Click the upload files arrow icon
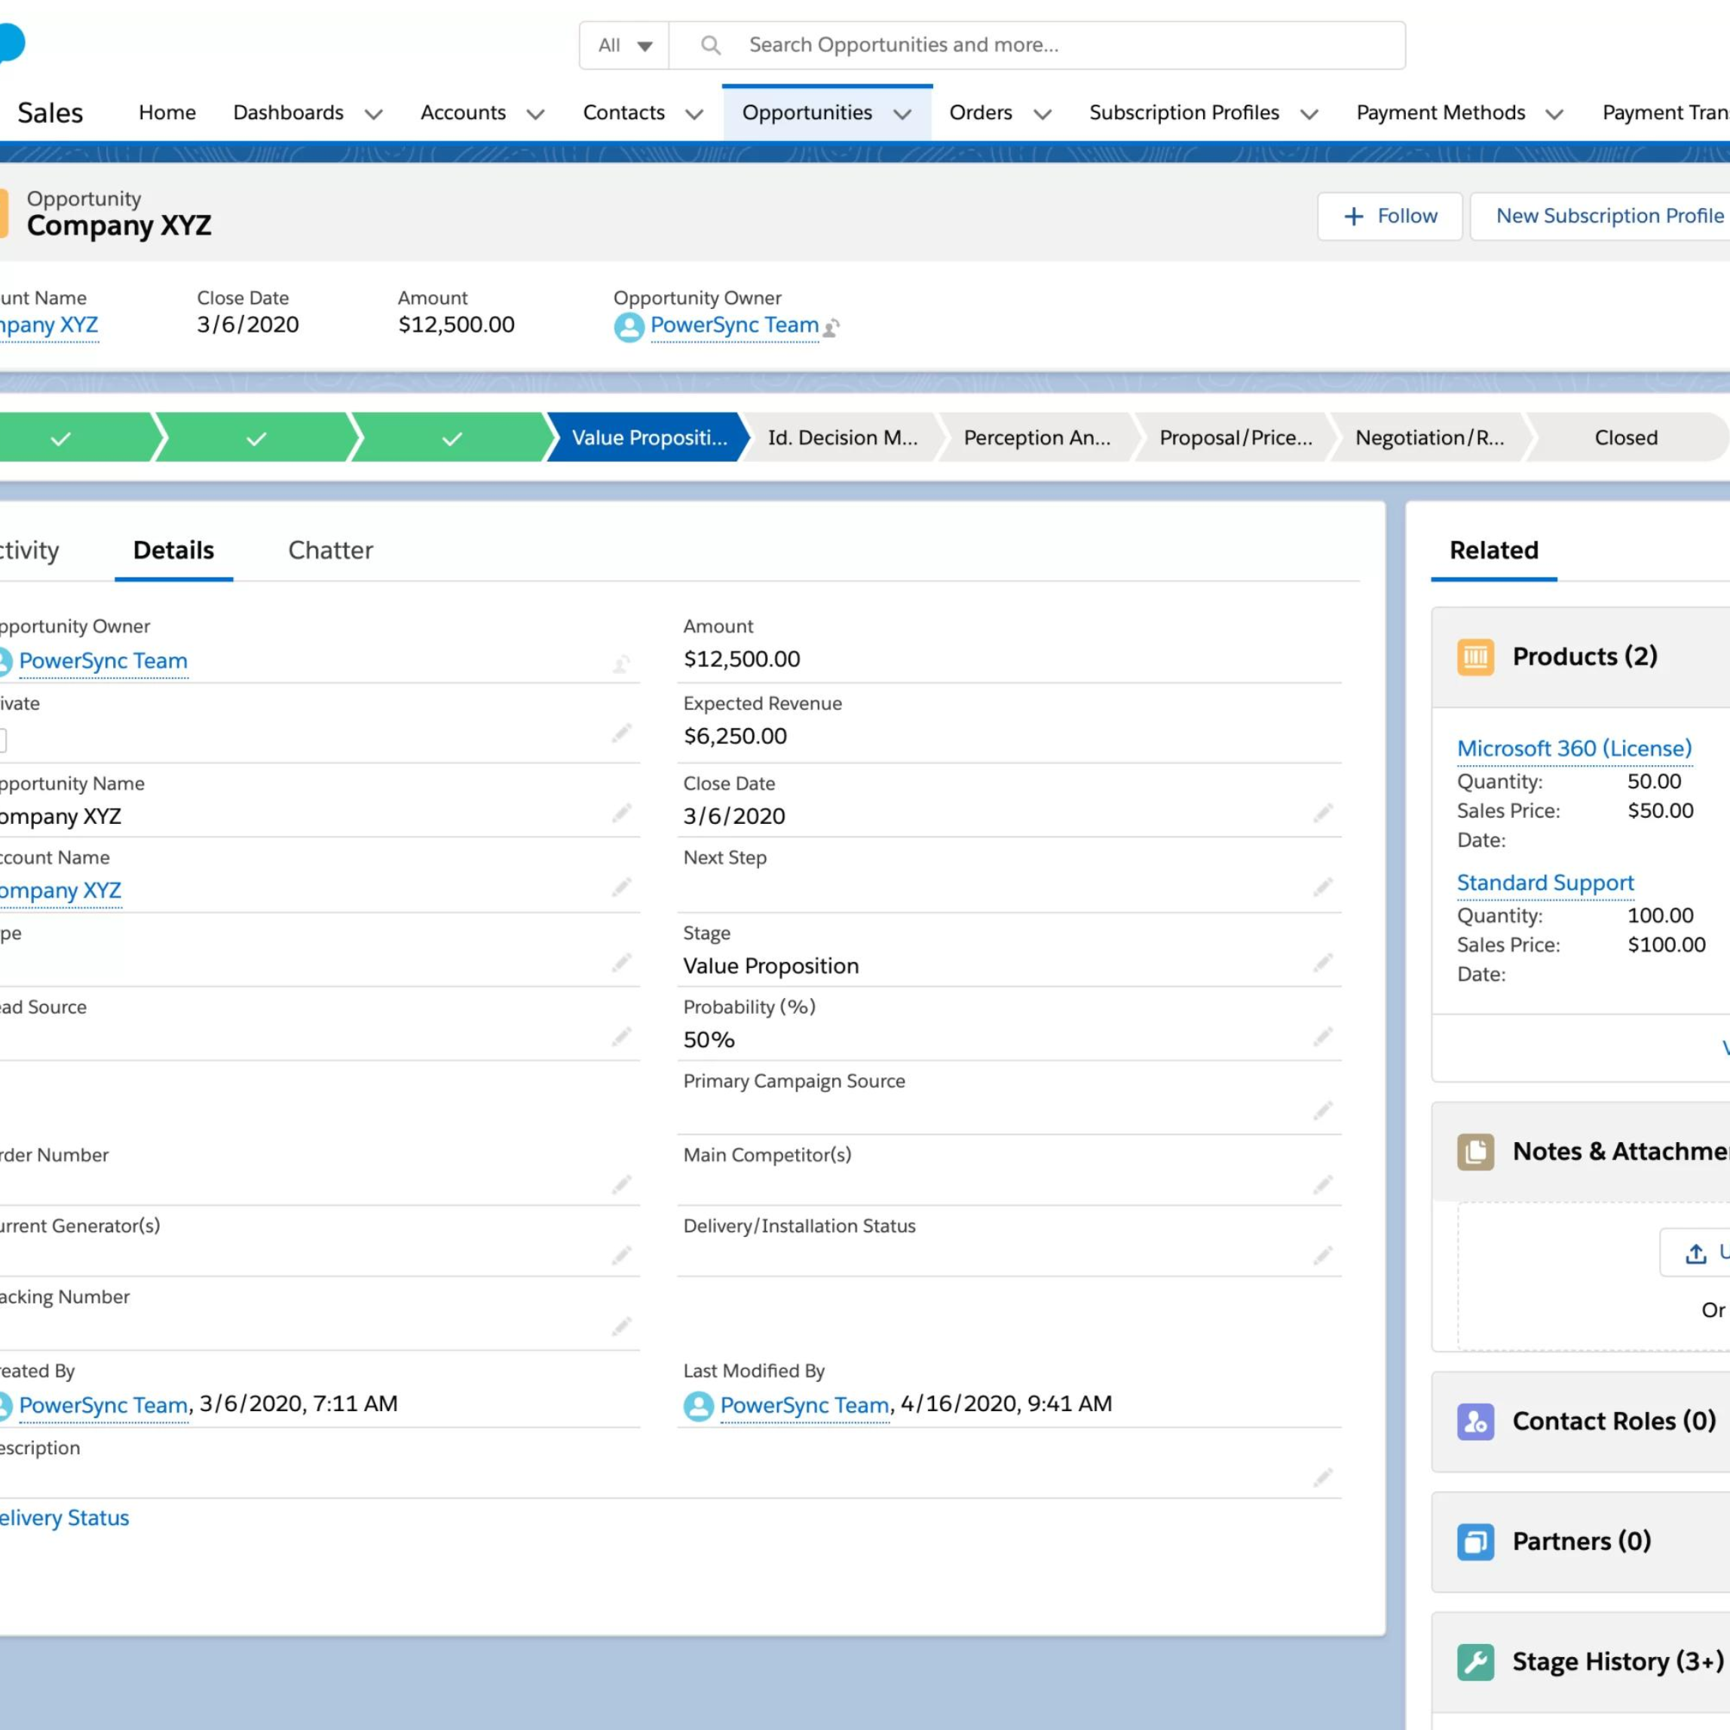 (x=1695, y=1254)
